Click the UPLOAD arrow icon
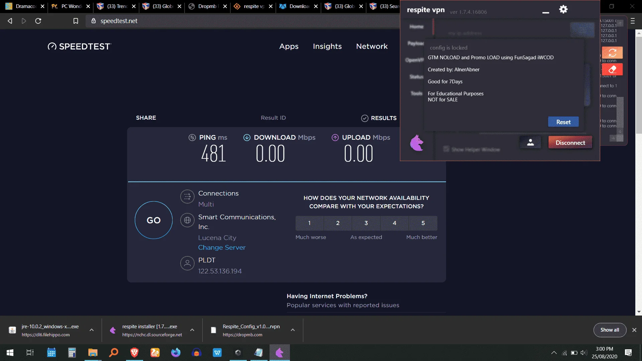642x361 pixels. 335,137
